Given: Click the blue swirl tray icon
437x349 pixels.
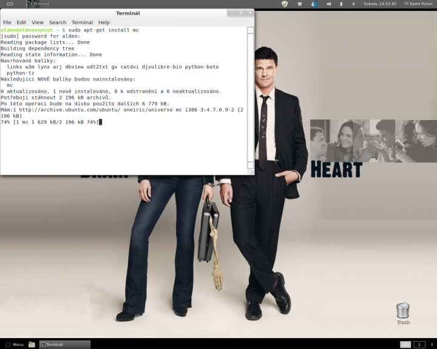Looking at the screenshot, I should (x=314, y=4).
